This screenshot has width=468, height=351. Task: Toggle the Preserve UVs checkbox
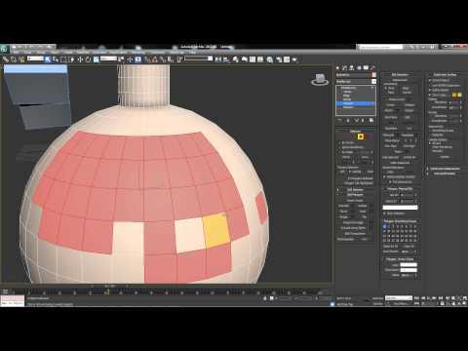(x=386, y=99)
